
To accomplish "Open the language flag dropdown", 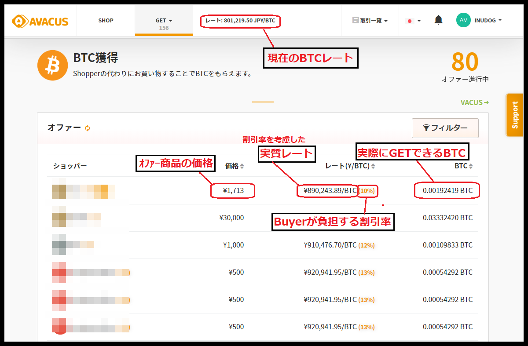I will (413, 21).
